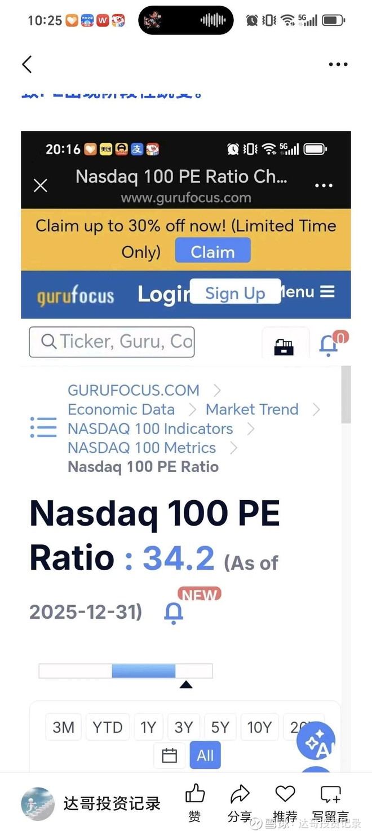Image resolution: width=372 pixels, height=835 pixels.
Task: Tap the heart 推荐 recommend icon
Action: click(x=285, y=794)
